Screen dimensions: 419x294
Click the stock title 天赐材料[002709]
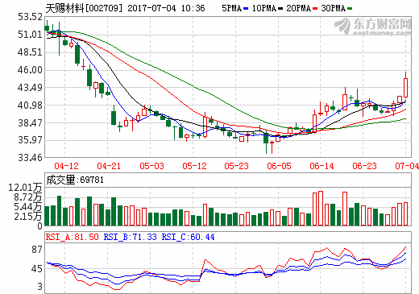click(84, 8)
